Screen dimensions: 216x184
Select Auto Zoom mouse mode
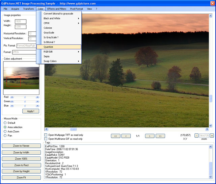pyautogui.click(x=5, y=131)
